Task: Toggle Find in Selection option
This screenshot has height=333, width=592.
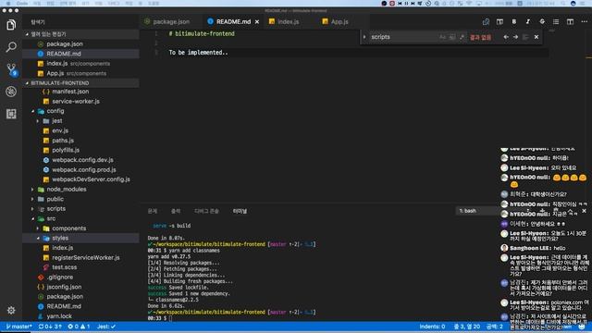Action: pyautogui.click(x=525, y=37)
